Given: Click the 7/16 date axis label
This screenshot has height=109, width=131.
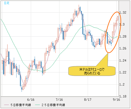Looking at the screenshot, I should click(x=59, y=100).
